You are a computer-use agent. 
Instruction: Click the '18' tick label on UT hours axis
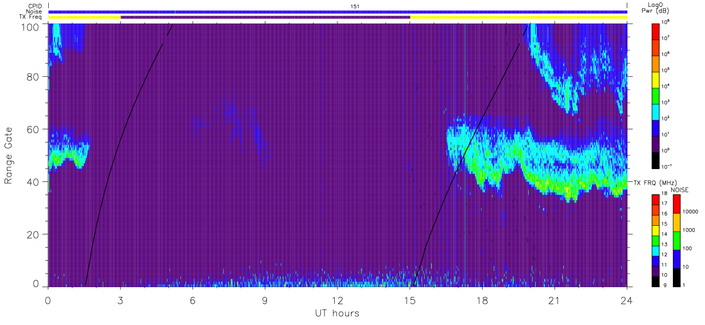pos(482,300)
